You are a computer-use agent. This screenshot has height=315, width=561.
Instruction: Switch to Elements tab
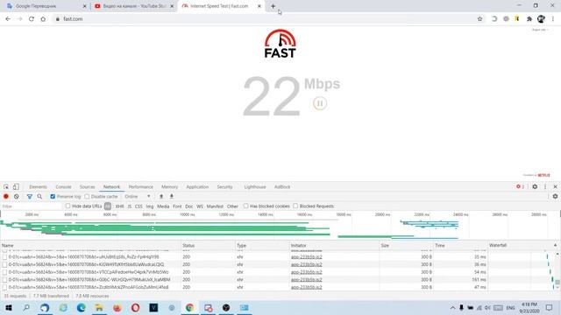point(38,186)
